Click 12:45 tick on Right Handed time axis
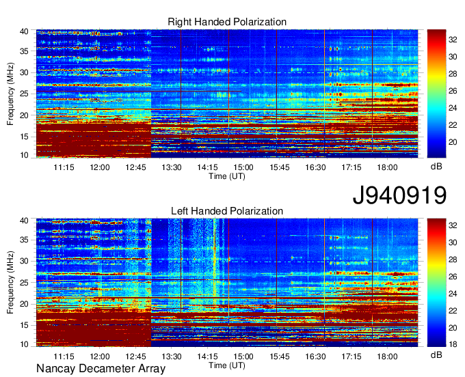The image size is (465, 377). click(135, 167)
